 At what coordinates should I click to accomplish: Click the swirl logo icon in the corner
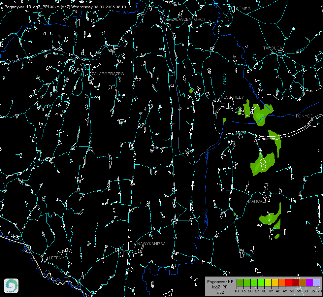point(11,286)
